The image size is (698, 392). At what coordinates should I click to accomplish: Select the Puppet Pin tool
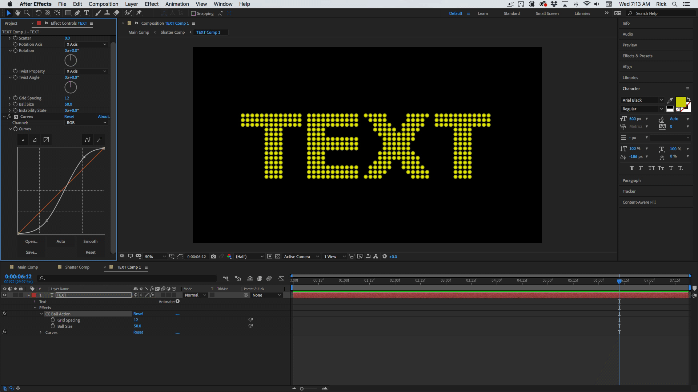click(139, 13)
